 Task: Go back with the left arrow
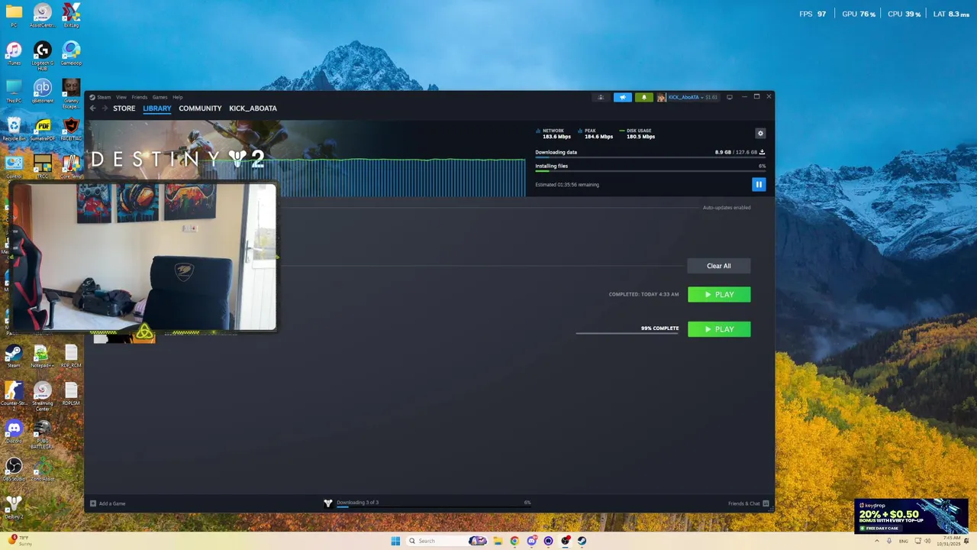pos(93,108)
